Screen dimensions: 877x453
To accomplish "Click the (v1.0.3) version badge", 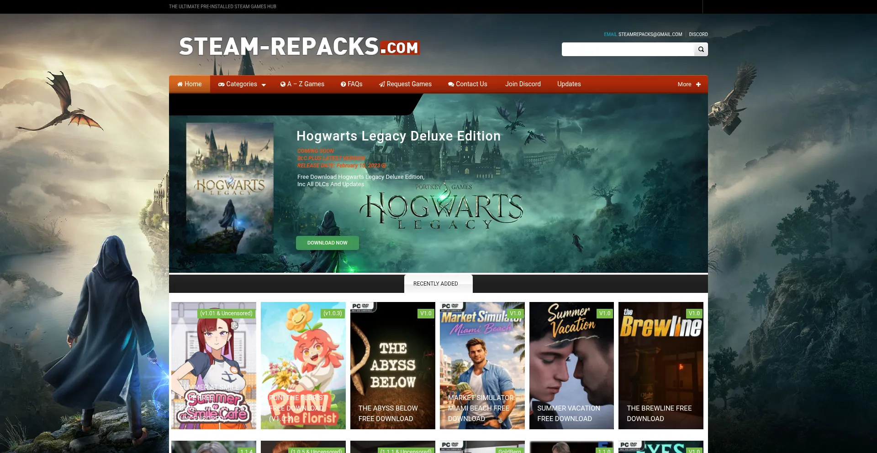I will click(x=333, y=313).
